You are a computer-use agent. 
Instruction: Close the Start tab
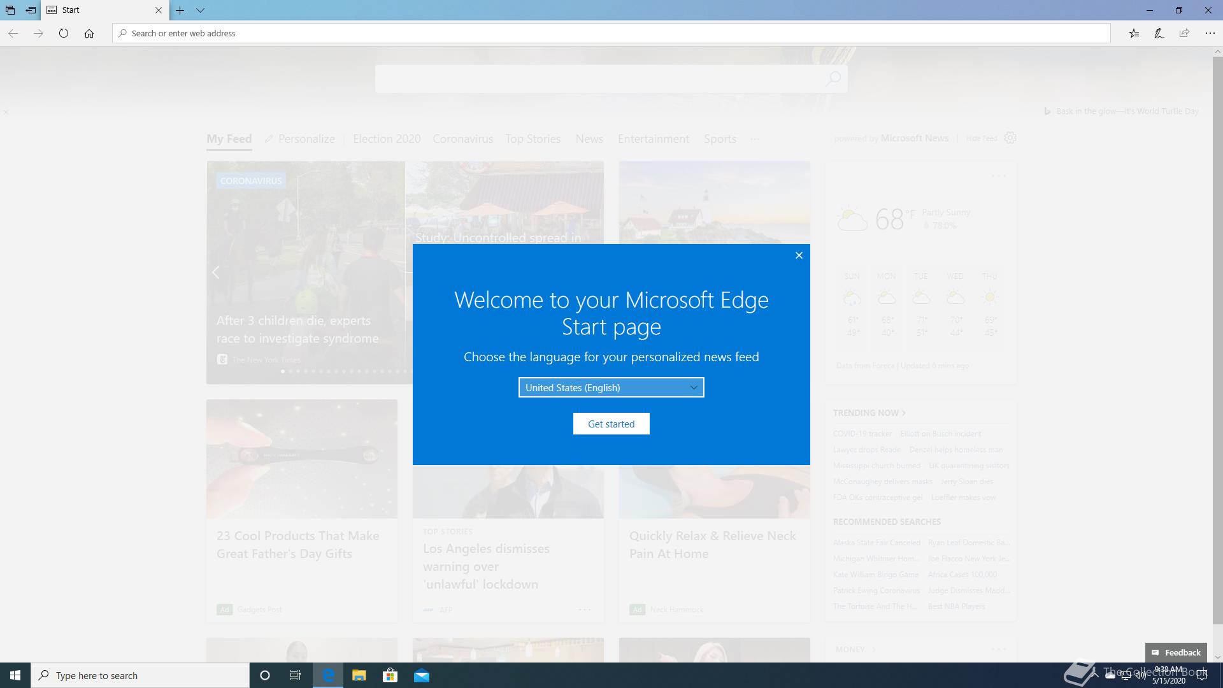click(159, 10)
